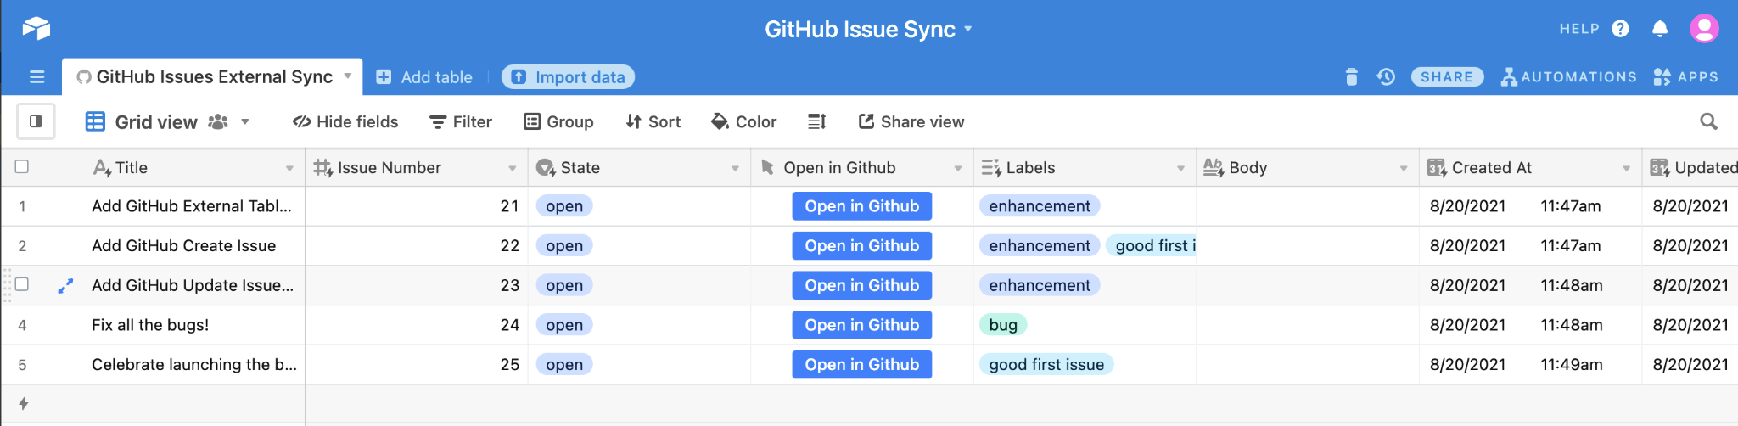Select the issue number 23 cell
Screen dimensions: 1738x426
pos(417,286)
